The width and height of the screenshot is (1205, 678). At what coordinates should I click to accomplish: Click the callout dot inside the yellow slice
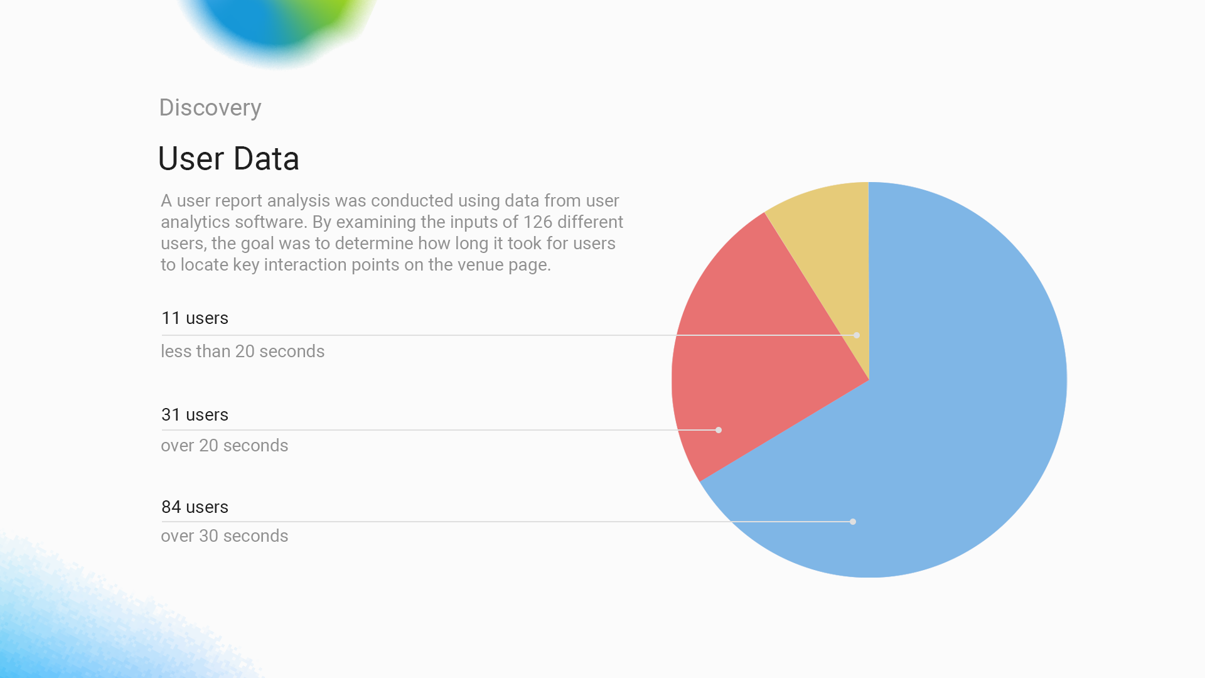(857, 335)
